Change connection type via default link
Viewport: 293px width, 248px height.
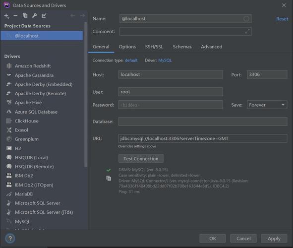click(131, 61)
